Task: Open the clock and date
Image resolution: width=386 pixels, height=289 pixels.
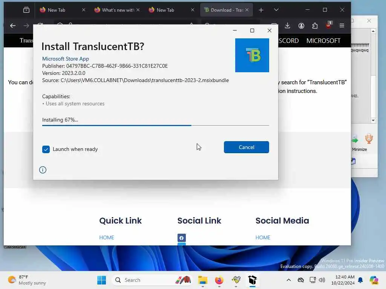Action: (x=343, y=280)
